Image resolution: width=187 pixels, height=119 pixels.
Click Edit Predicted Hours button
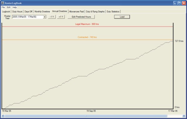[81, 17]
